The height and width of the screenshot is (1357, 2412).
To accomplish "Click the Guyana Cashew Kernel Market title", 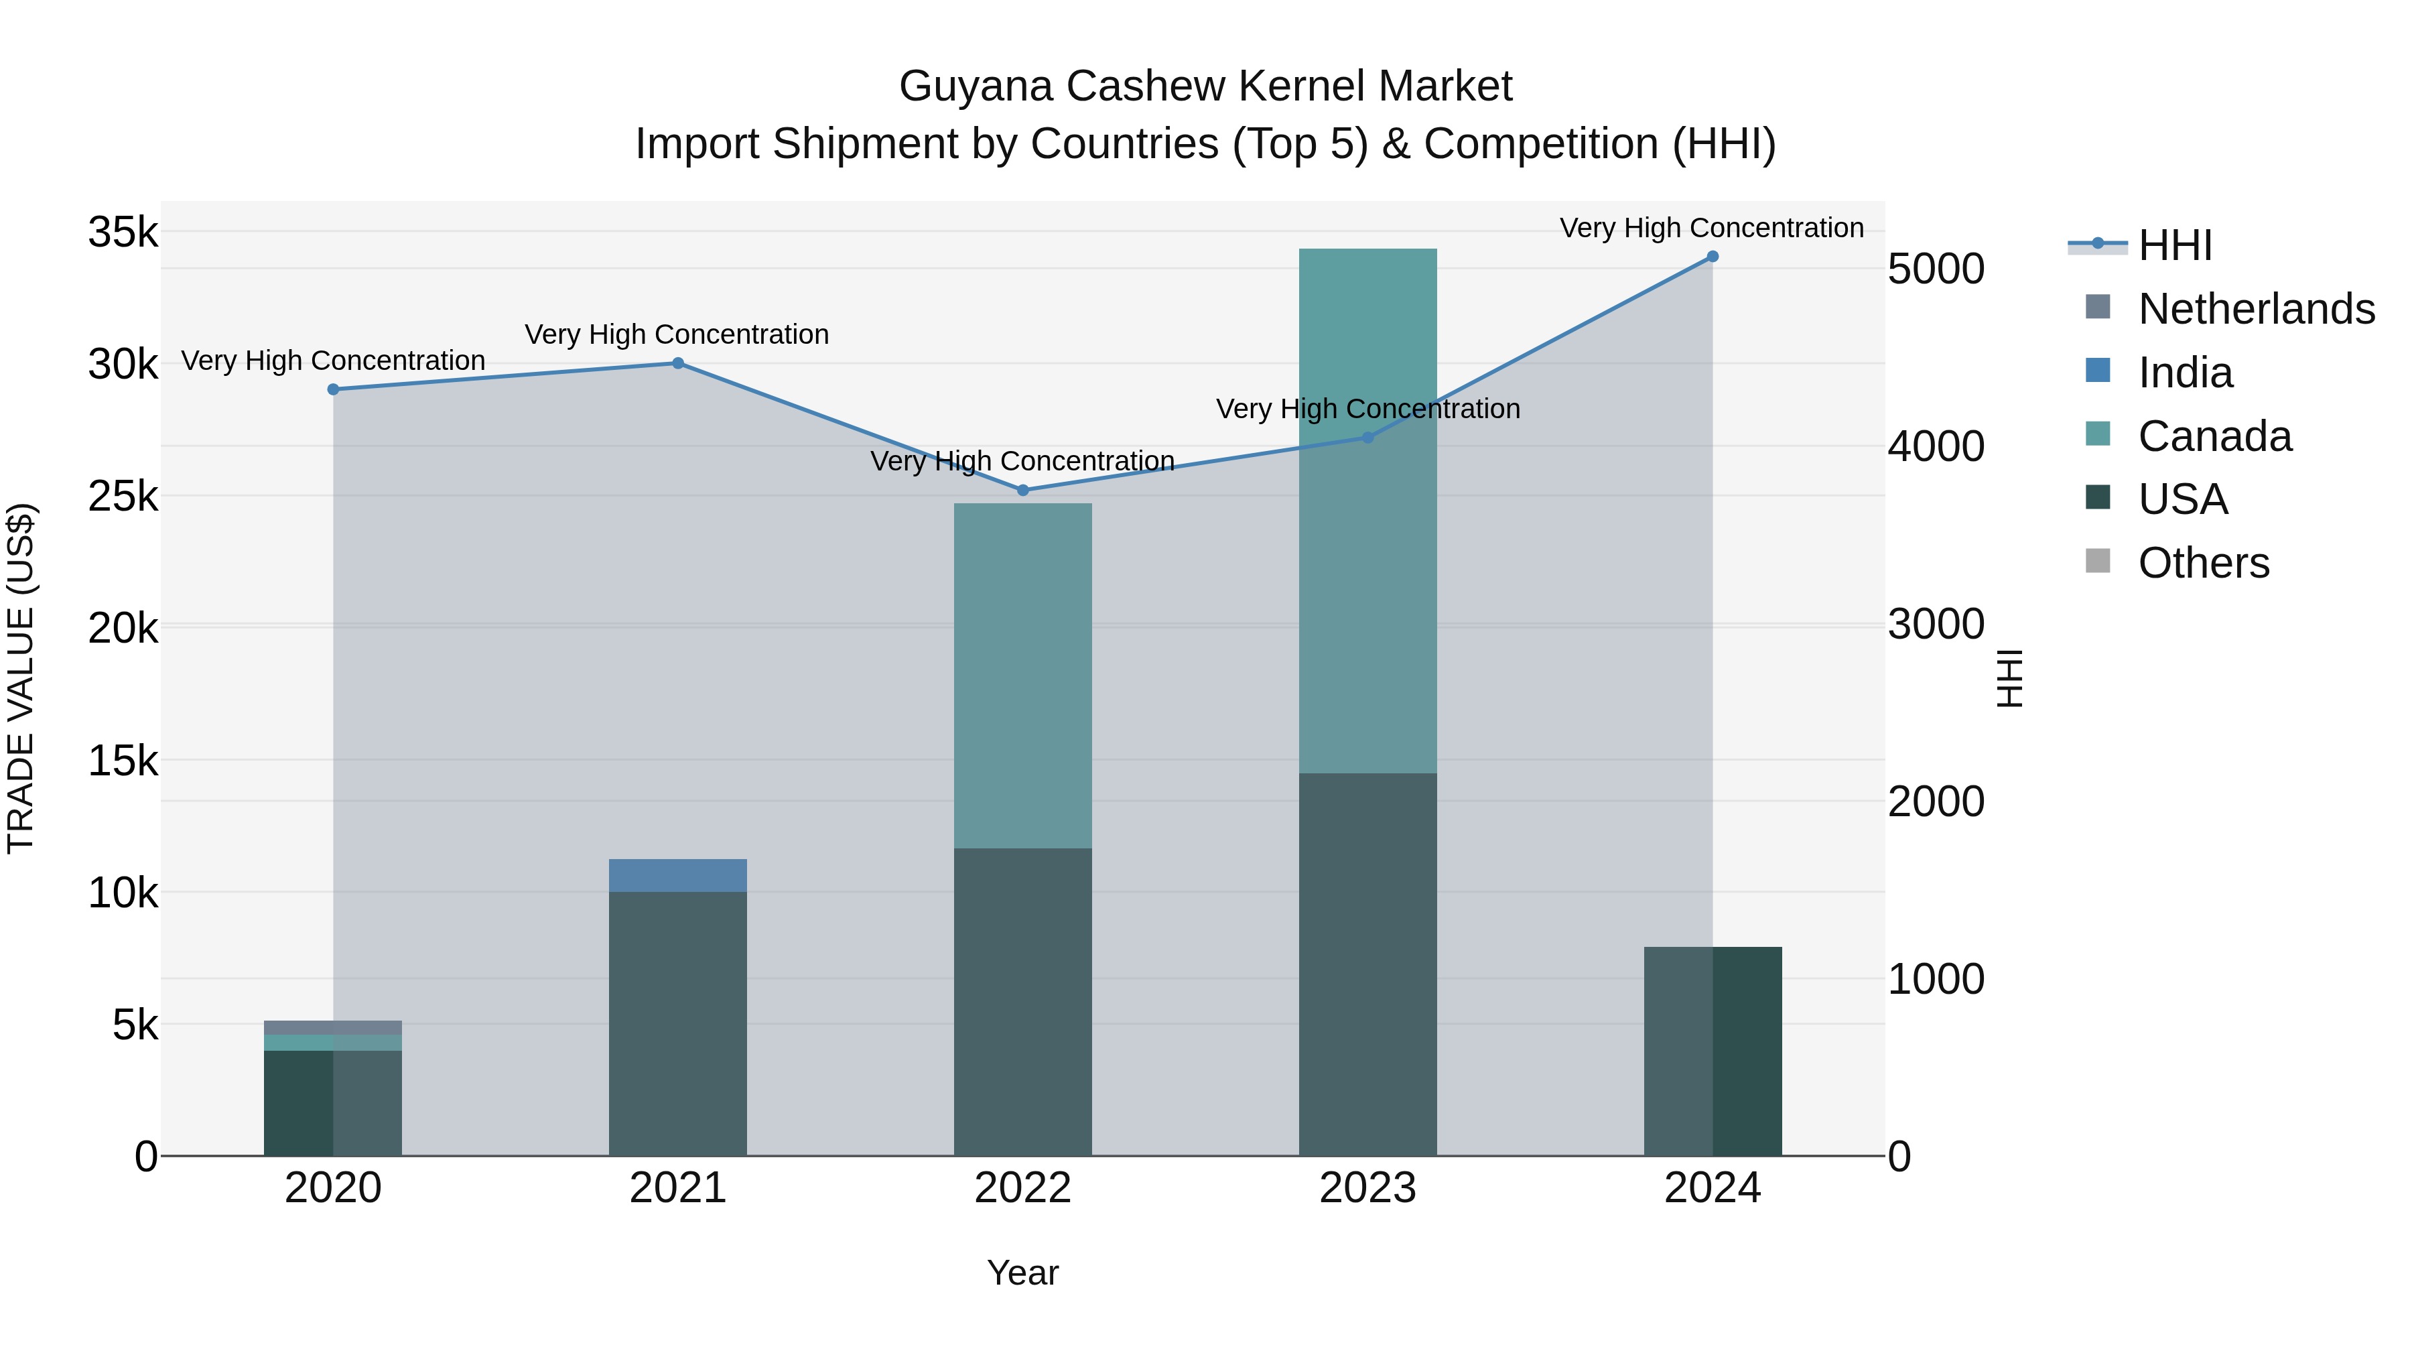I will click(1206, 86).
